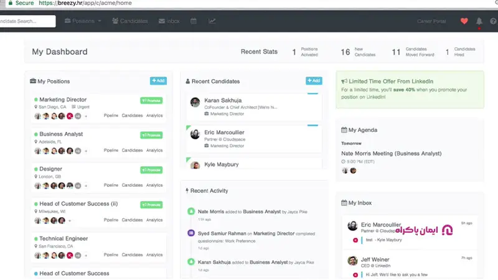
Task: Click the Syed Samiur Rahman purple activity icon
Action: tap(191, 233)
